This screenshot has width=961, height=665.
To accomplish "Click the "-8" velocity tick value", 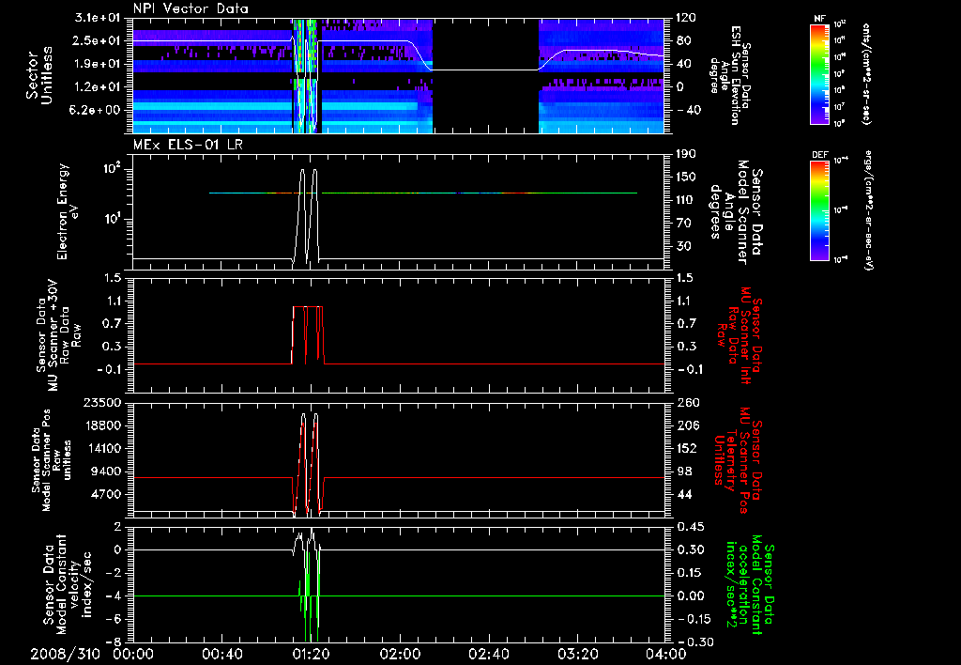I will (x=114, y=642).
